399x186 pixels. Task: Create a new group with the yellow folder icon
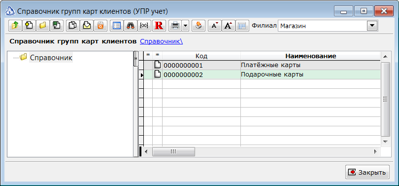[43, 26]
